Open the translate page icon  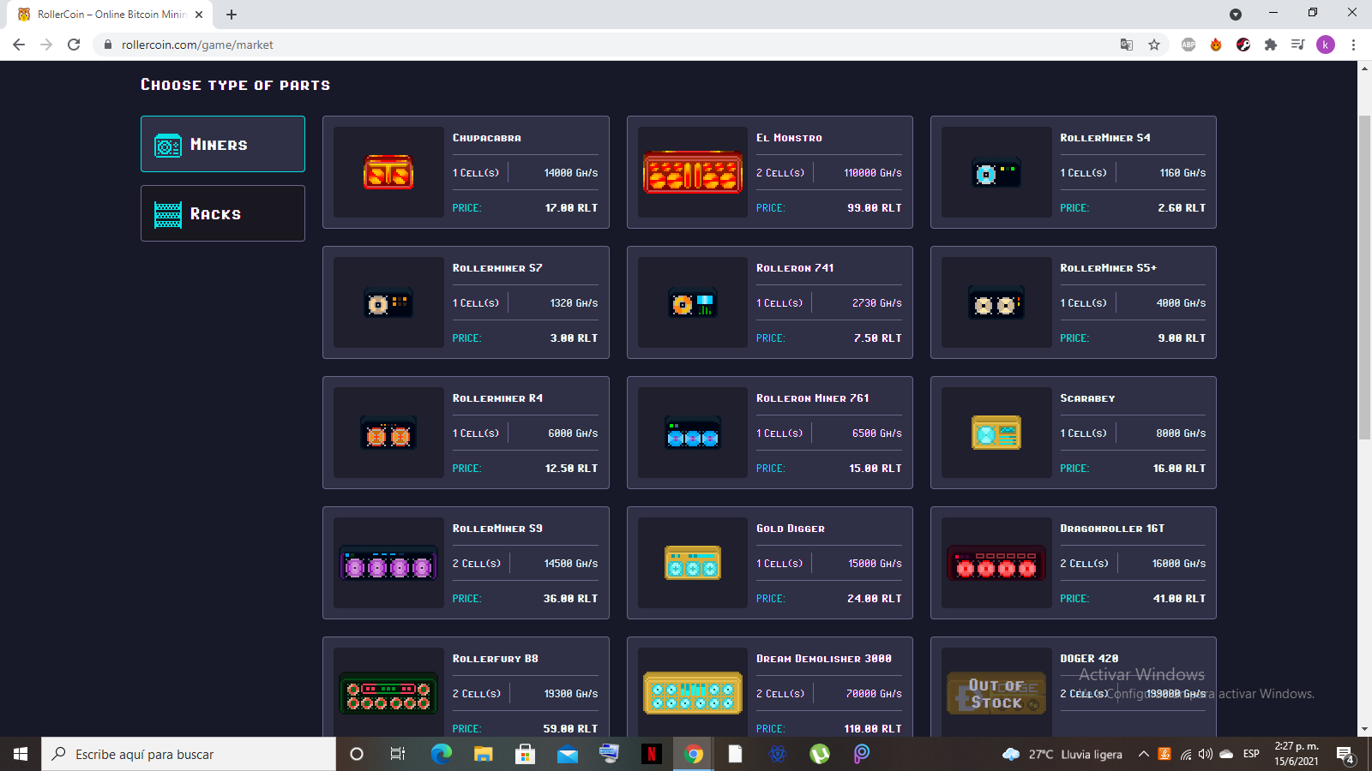click(1127, 45)
